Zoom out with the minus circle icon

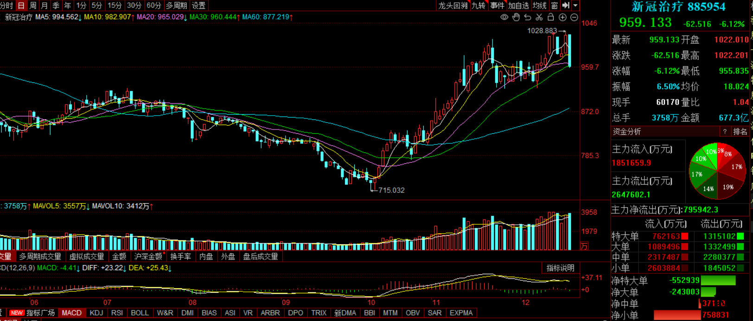click(x=574, y=17)
